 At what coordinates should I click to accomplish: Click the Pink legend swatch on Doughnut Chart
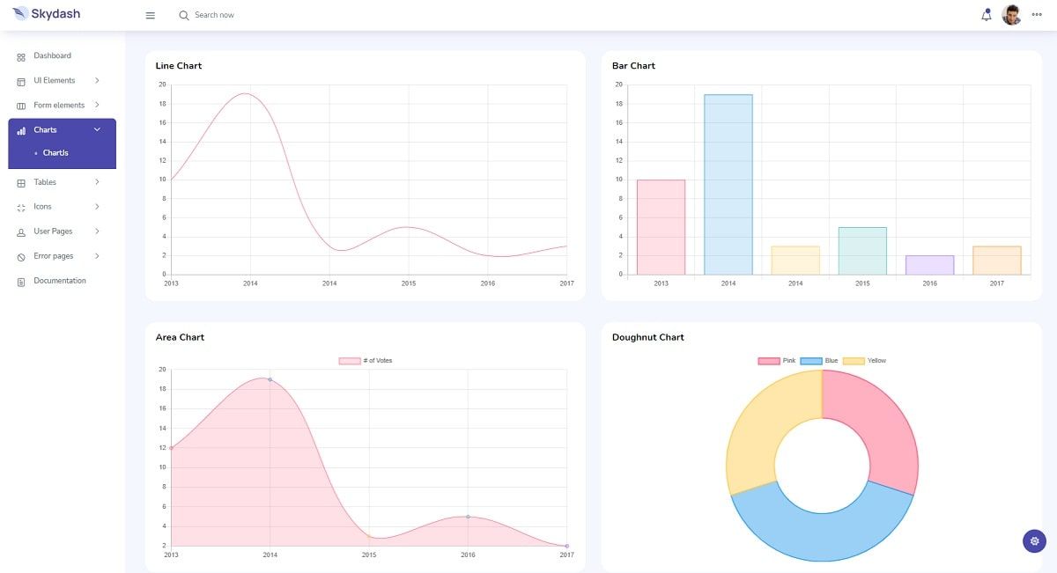click(769, 360)
